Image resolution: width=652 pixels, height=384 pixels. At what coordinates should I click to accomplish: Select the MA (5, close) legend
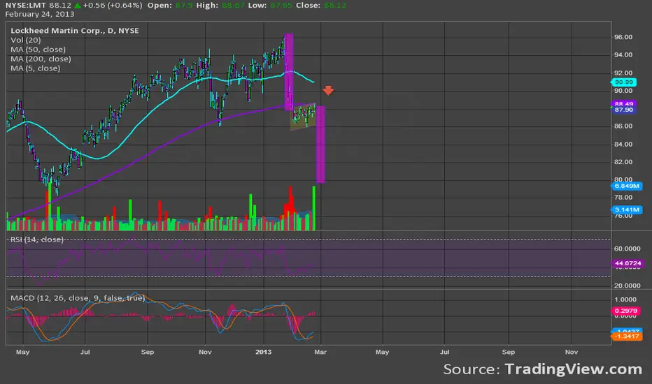coord(36,68)
